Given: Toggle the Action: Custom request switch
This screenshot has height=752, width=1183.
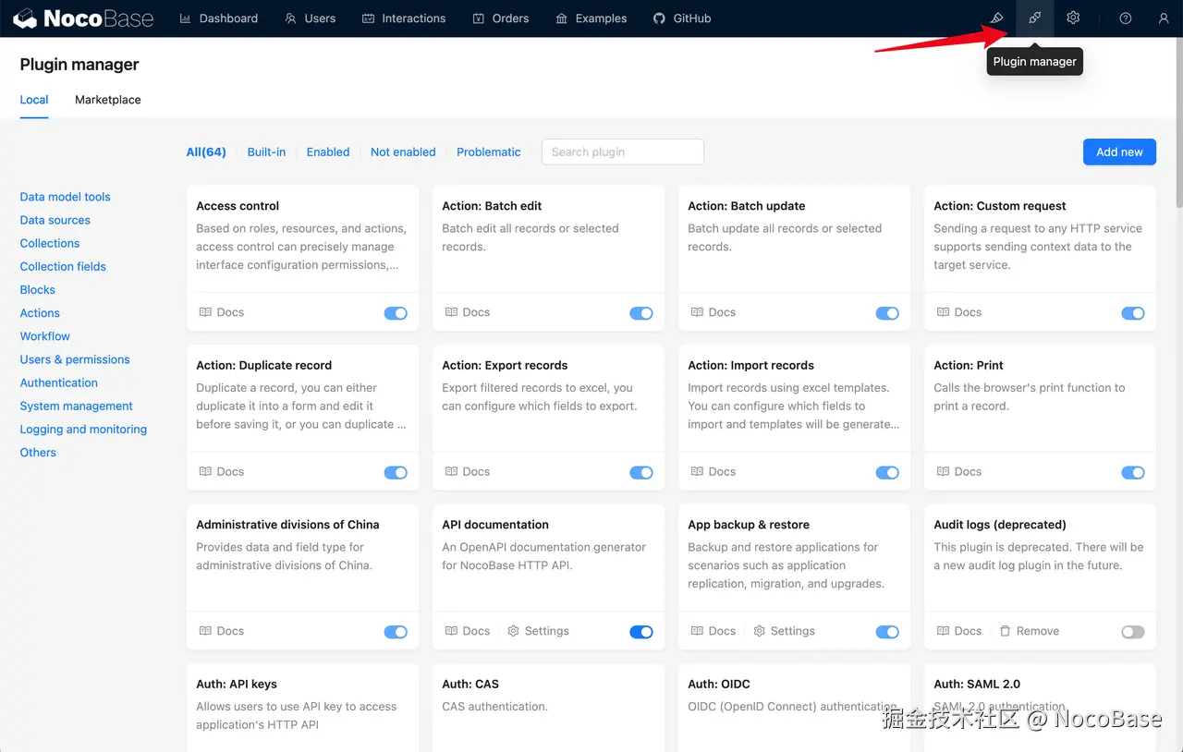Looking at the screenshot, I should [1133, 313].
